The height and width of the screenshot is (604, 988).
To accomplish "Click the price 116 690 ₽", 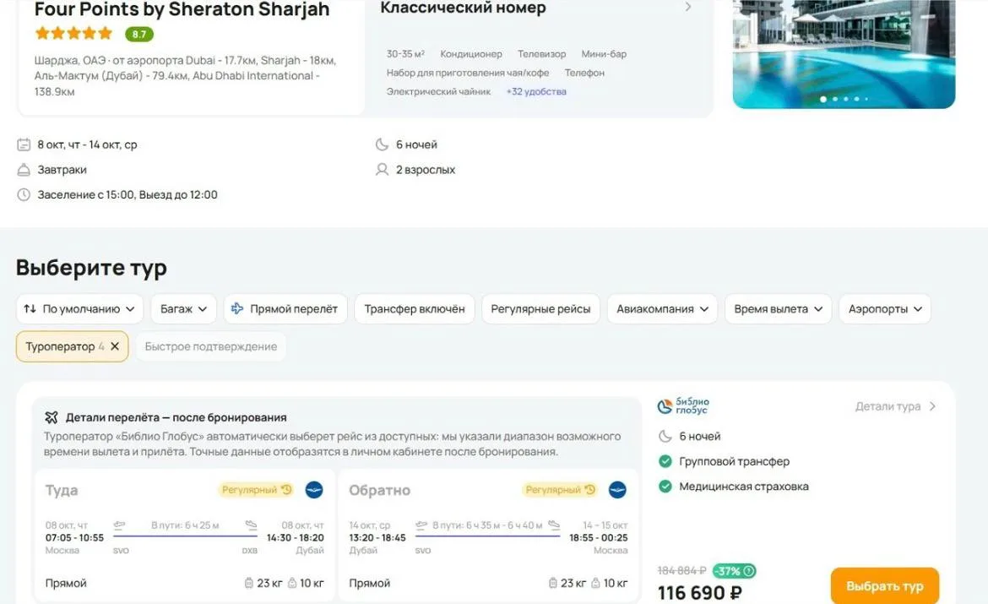I will [x=699, y=593].
